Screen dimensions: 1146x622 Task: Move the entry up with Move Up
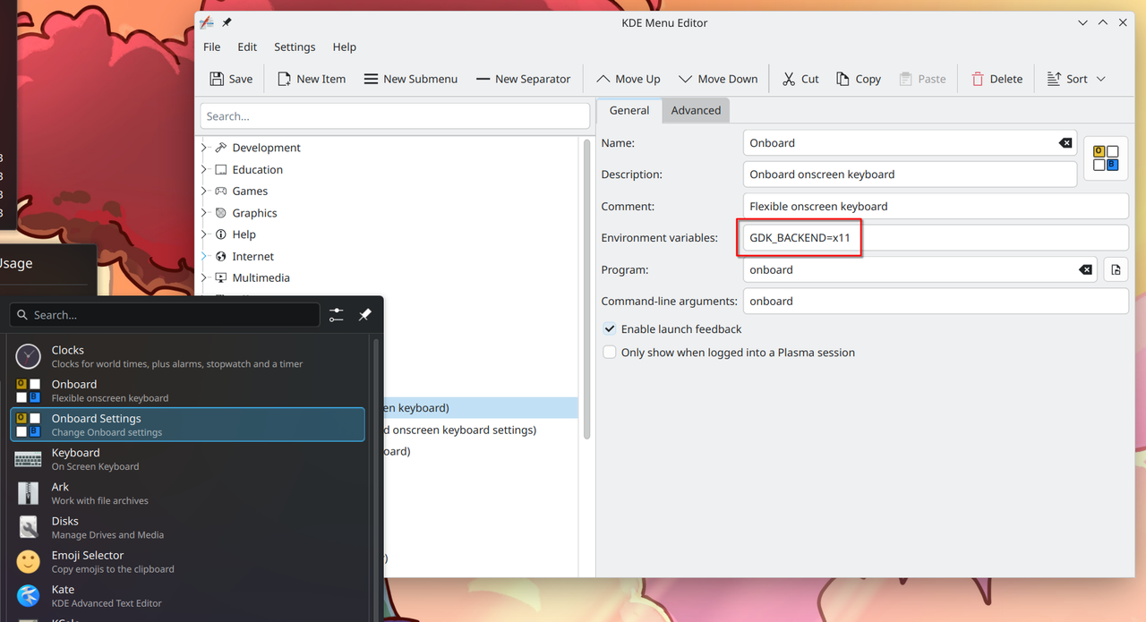(x=628, y=79)
